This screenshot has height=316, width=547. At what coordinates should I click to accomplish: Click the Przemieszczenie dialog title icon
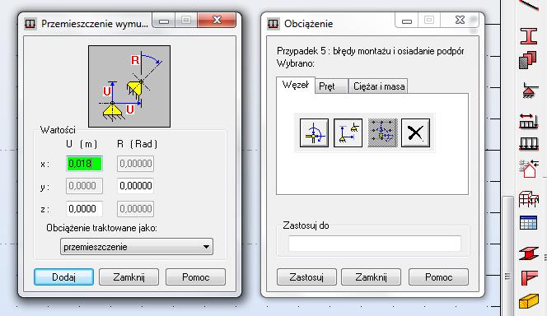pyautogui.click(x=30, y=24)
